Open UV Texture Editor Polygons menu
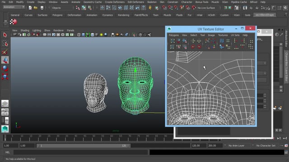Image resolution: width=289 pixels, height=162 pixels. (x=173, y=35)
